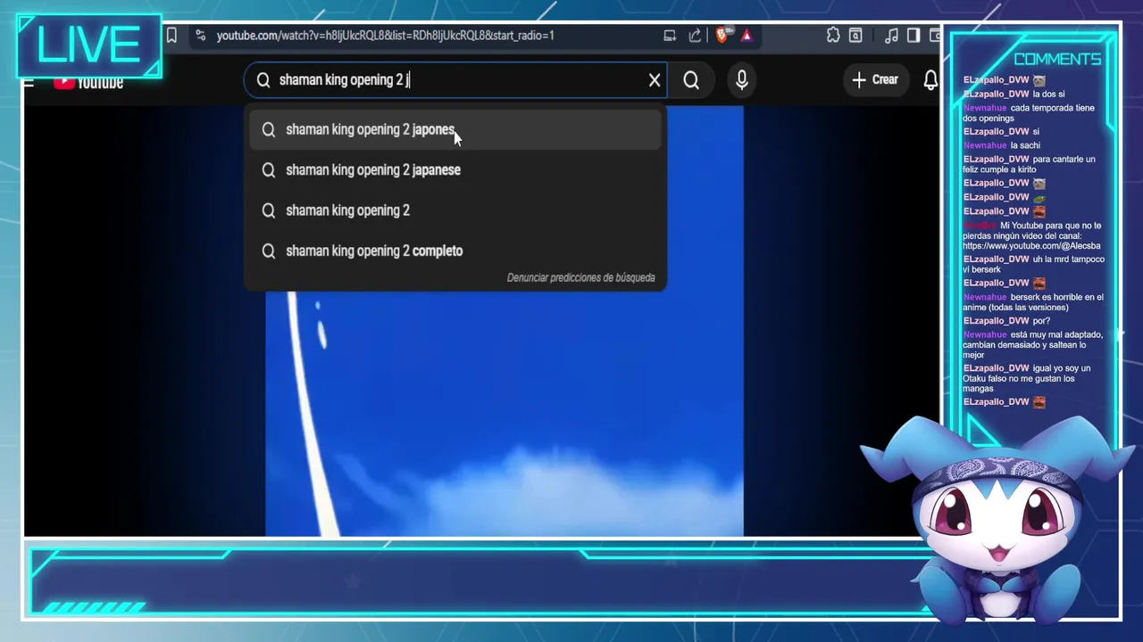
Task: Toggle browser sidebar panel icon
Action: (x=914, y=36)
